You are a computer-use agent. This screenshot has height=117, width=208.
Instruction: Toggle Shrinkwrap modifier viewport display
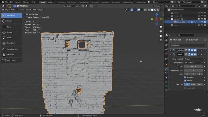192,54
